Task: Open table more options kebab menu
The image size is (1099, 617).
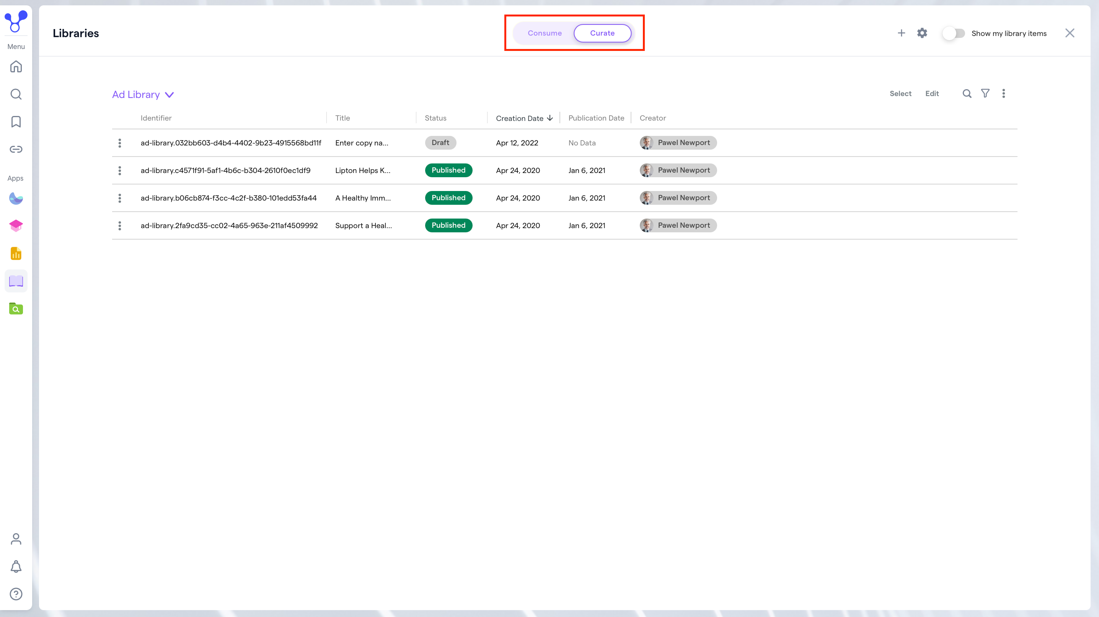Action: (x=1004, y=93)
